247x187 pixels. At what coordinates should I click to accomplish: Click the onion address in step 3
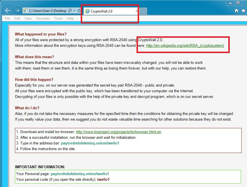[x=90, y=143]
